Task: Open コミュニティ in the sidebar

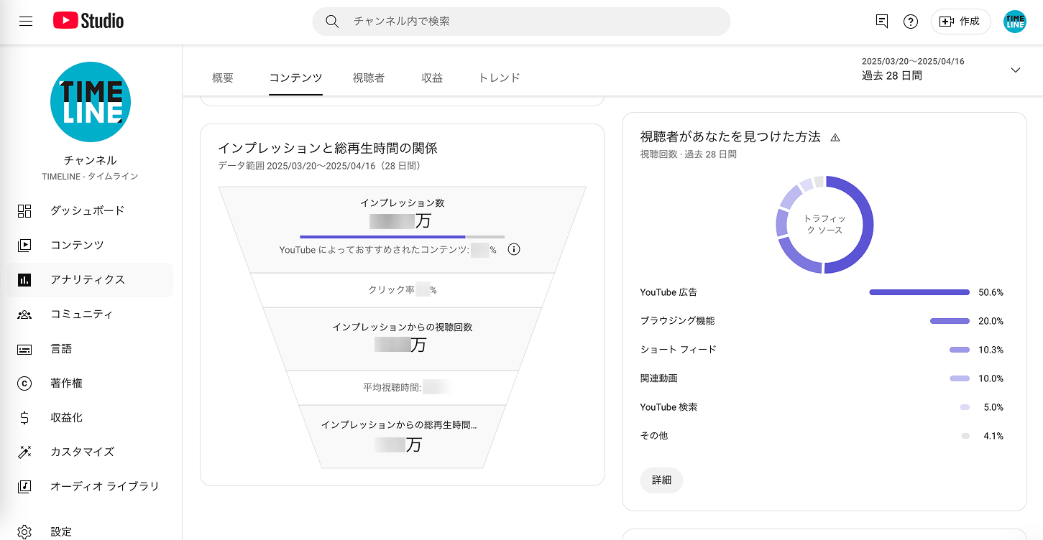Action: coord(91,315)
